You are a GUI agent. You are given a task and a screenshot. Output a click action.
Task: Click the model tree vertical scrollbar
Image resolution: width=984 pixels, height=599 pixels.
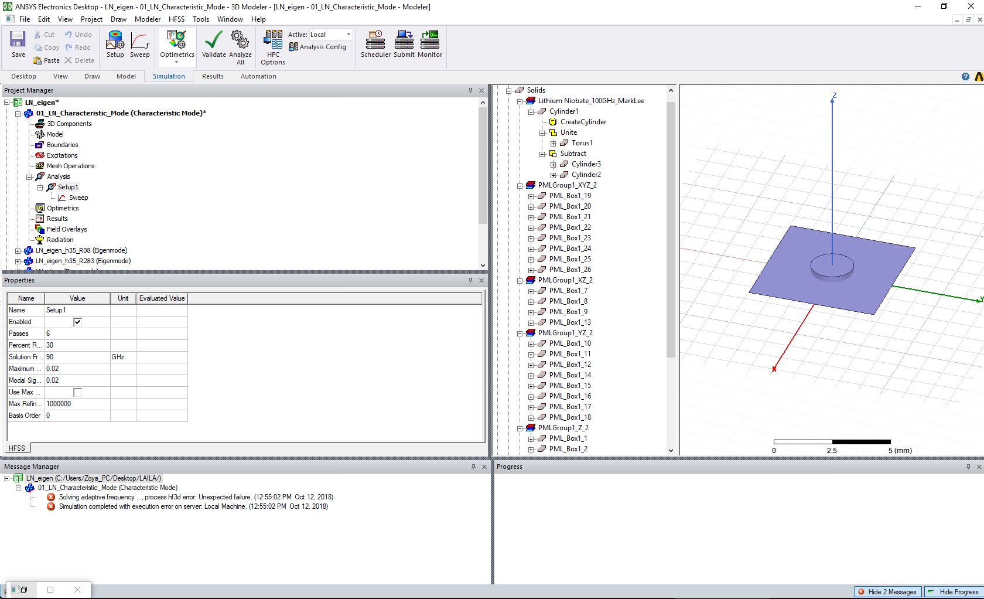pos(671,229)
